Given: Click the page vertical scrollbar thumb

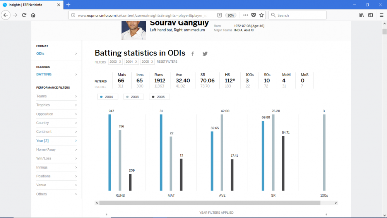Looking at the screenshot, I should pyautogui.click(x=384, y=31).
